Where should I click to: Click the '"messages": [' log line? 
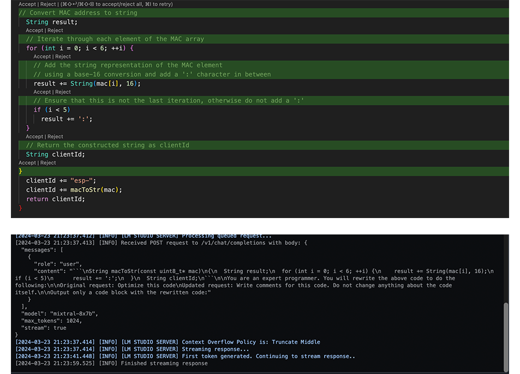[42, 250]
